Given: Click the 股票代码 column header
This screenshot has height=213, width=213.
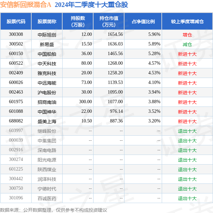Looking at the screenshot, I should [x=16, y=21].
